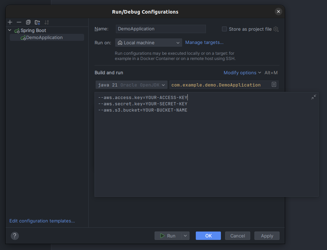
Task: Open Edit configuration templates link
Action: (42, 221)
